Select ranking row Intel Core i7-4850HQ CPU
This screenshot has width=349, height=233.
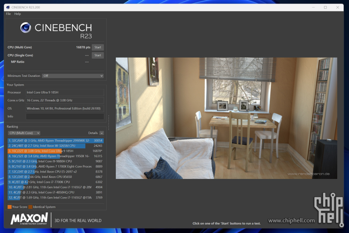pos(55,192)
